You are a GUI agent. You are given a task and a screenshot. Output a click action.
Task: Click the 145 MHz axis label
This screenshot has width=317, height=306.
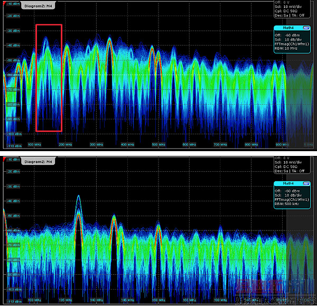(127, 300)
